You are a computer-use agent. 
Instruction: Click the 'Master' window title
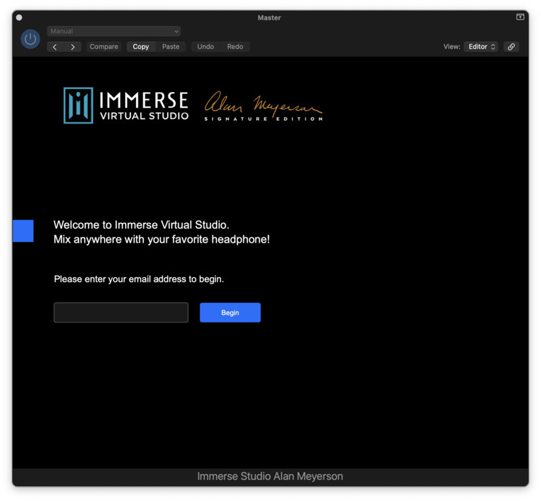tap(269, 18)
